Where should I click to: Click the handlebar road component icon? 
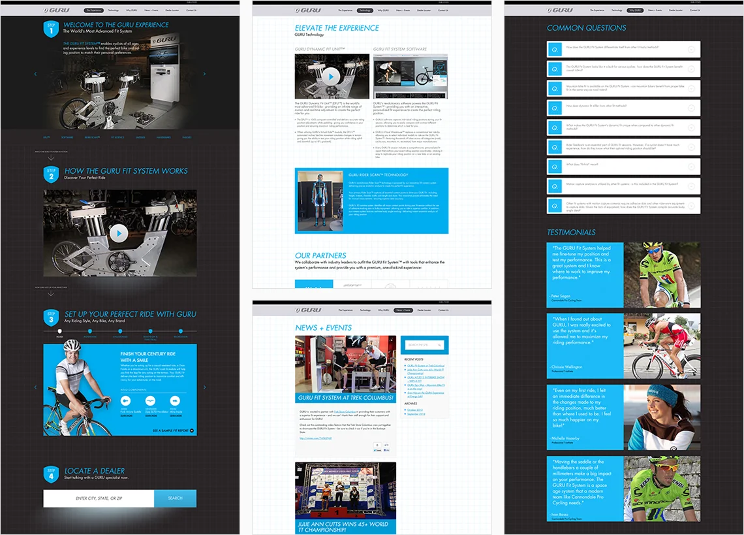click(150, 400)
